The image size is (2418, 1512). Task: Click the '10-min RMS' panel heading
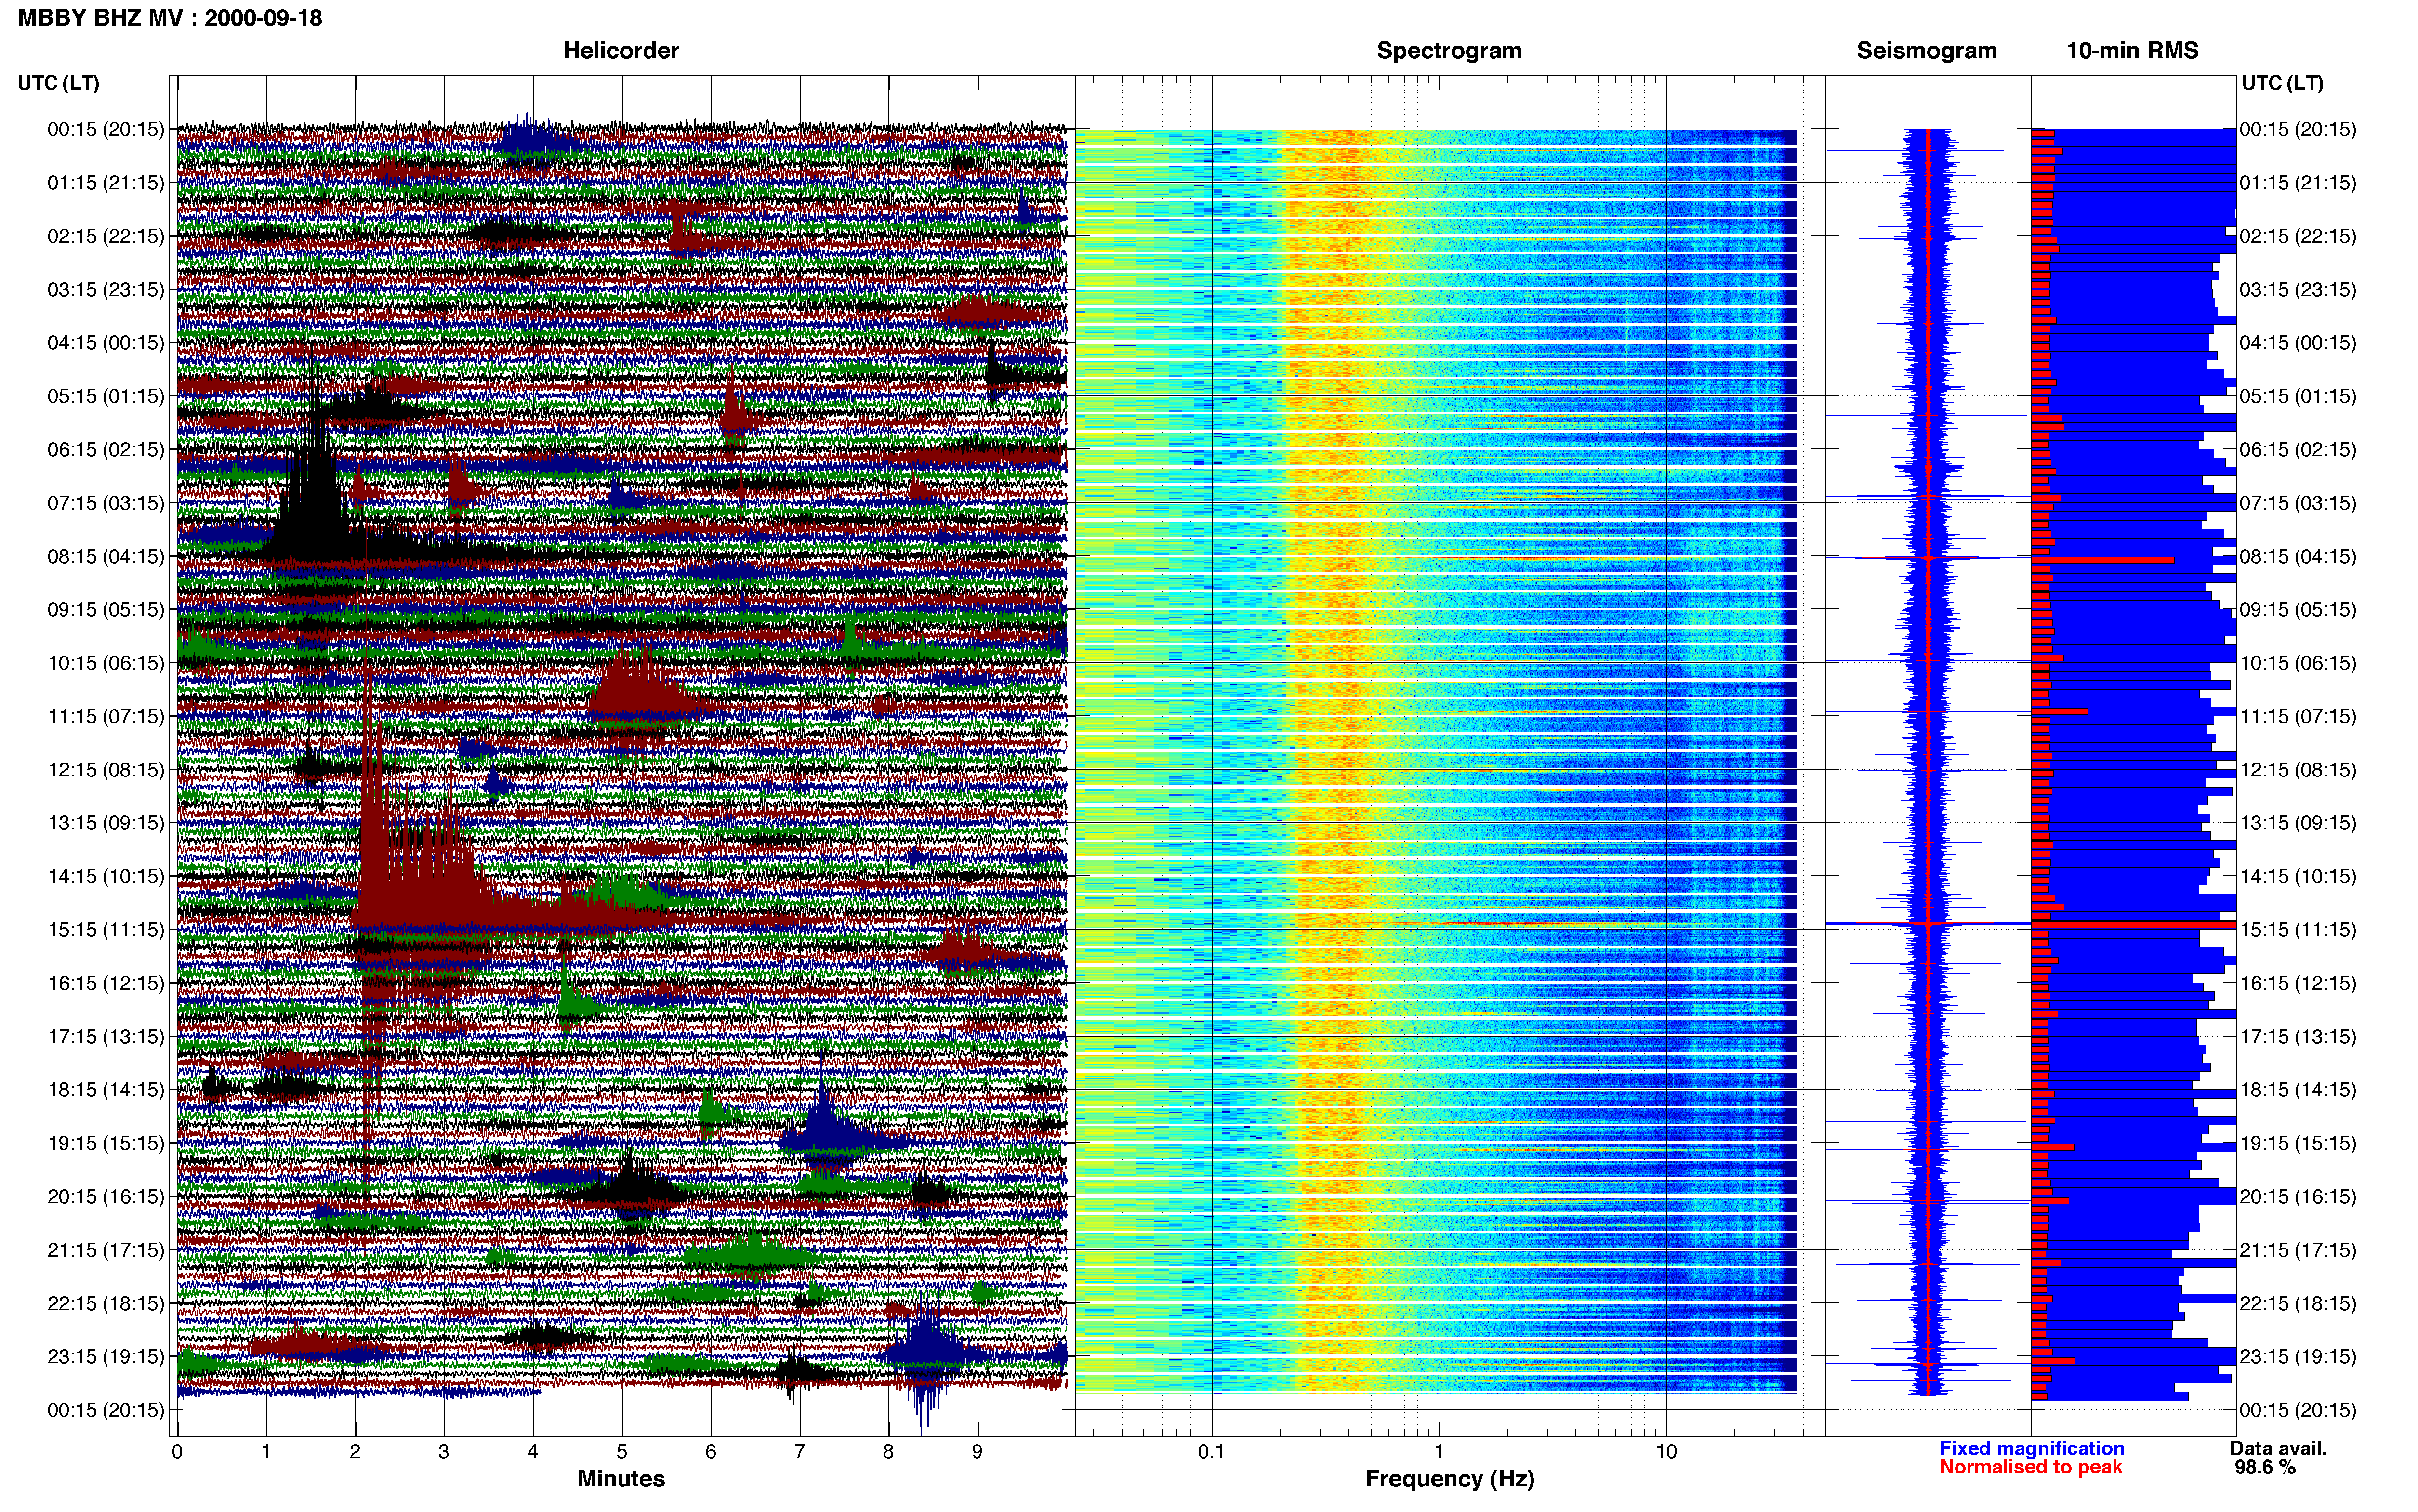coord(2132,51)
